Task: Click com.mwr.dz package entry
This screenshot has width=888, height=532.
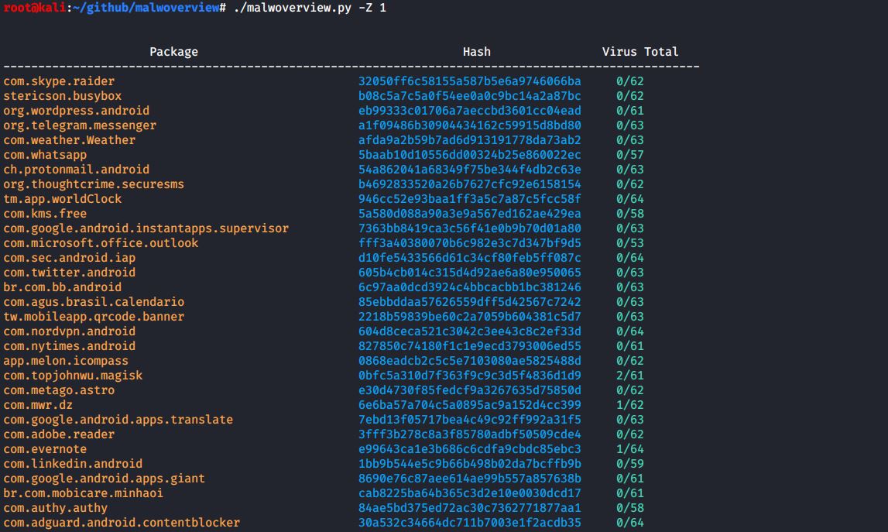Action: pos(38,406)
